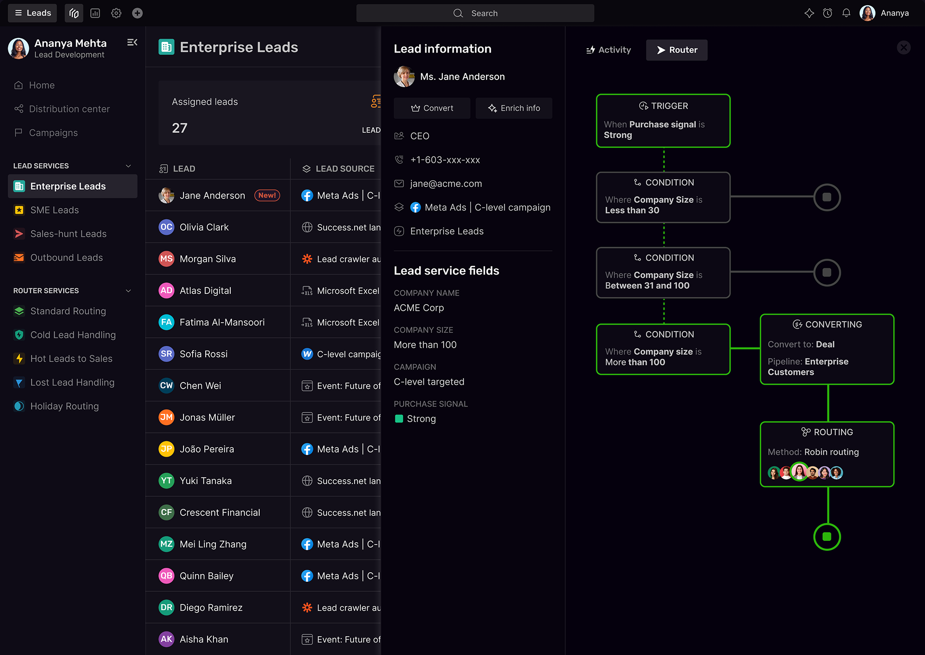Switch to the Router tab
Screen dimensions: 925x655
point(676,50)
